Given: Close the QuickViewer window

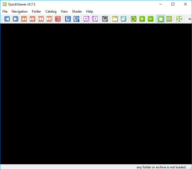Looking at the screenshot, I should pyautogui.click(x=185, y=4).
